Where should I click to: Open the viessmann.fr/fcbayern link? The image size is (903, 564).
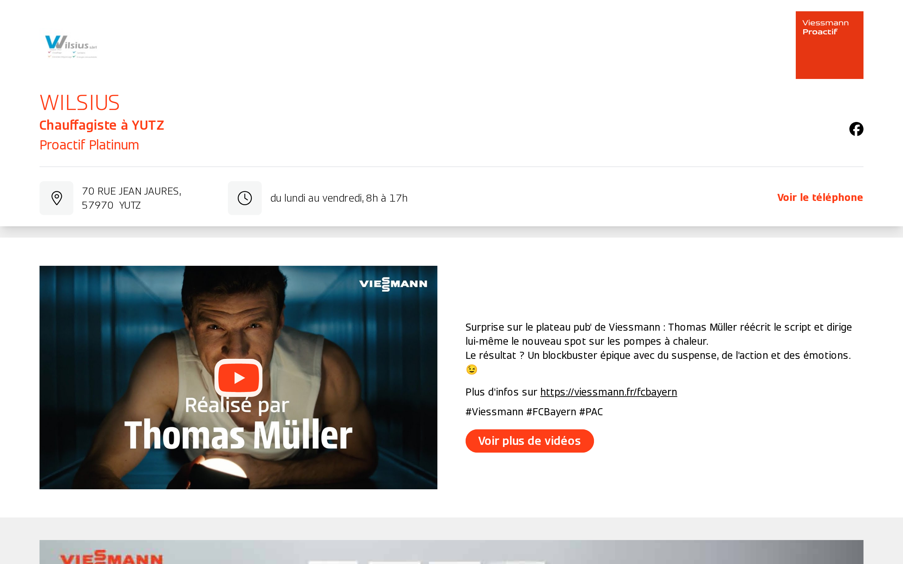pyautogui.click(x=608, y=392)
